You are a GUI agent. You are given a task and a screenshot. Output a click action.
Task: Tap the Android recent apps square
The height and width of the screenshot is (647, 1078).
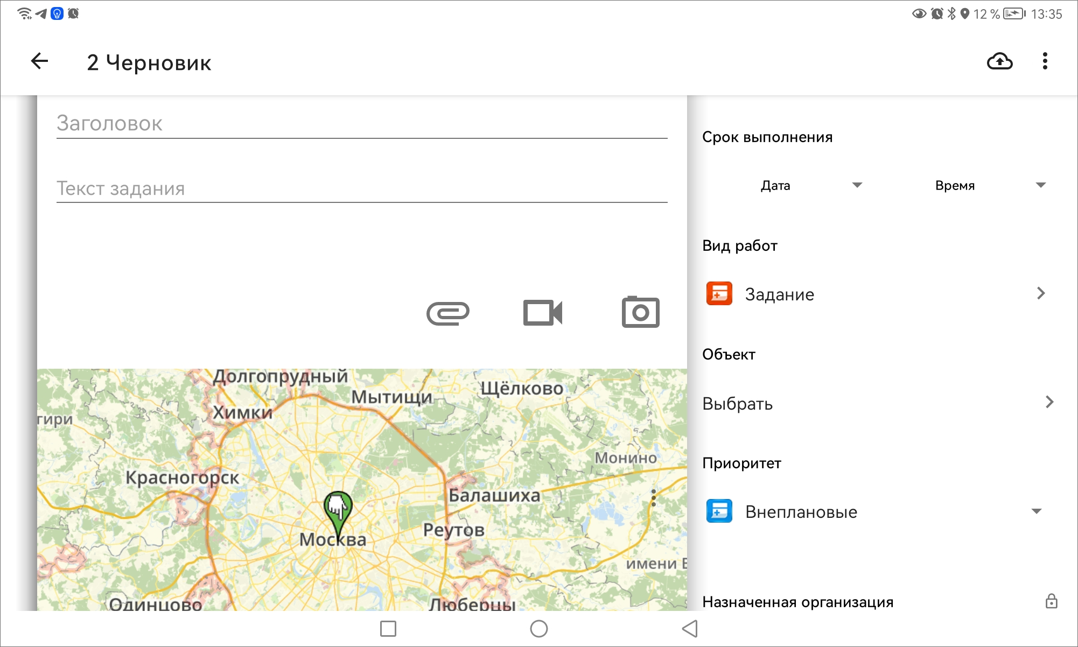(388, 628)
